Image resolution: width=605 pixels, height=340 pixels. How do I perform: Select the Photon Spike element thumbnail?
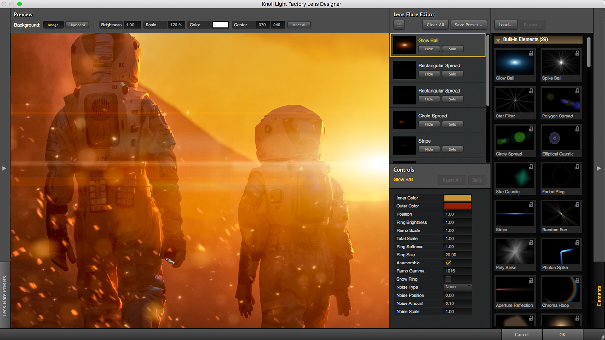point(561,252)
